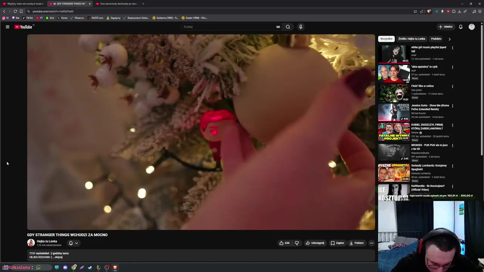Screen dimensions: 484x272
Task: Switch to Wigilijny video browser tab
Action: [23, 4]
